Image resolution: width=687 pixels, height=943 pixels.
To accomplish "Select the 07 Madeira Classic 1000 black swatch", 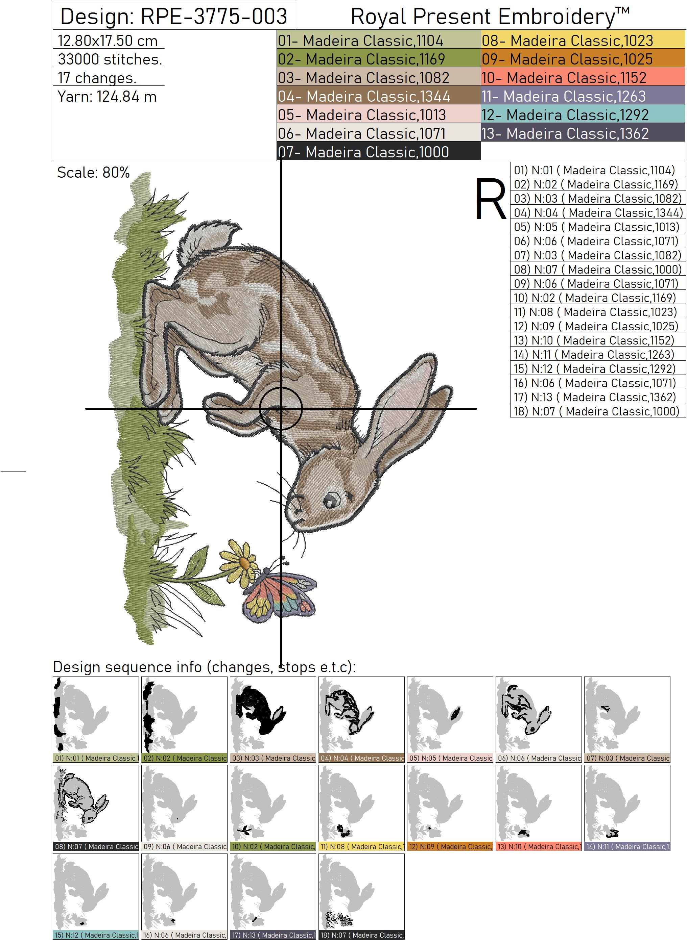I will tap(378, 152).
